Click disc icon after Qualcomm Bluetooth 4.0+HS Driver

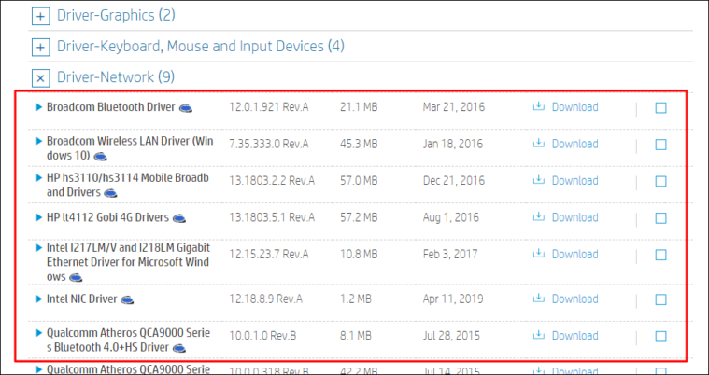(x=179, y=348)
